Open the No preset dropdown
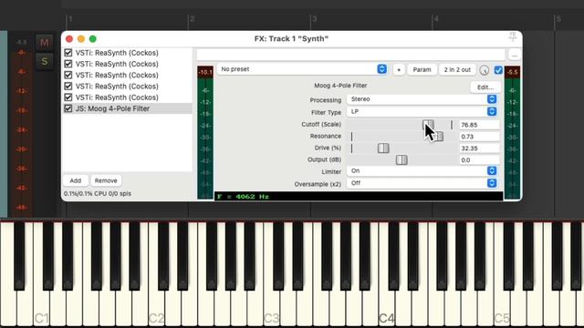 coord(302,69)
